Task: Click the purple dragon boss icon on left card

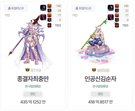Action: point(43,17)
